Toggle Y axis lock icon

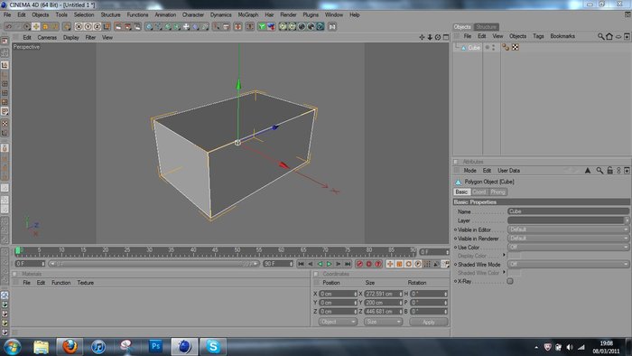coord(88,26)
